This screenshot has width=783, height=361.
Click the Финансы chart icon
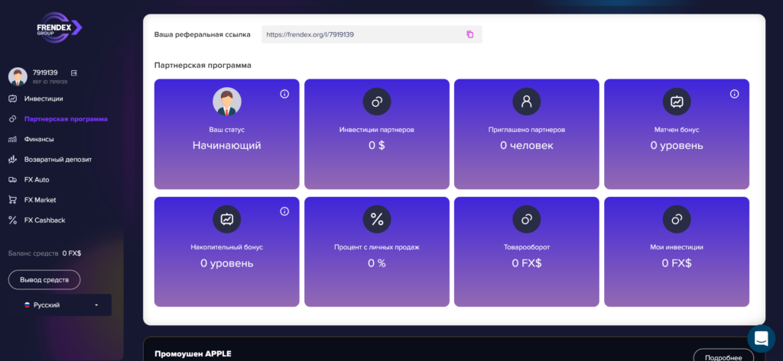pos(13,139)
